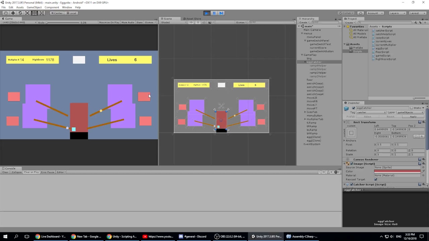Click the Color swatch of the Image component
Screen dimensions: 429x241
pyautogui.click(x=397, y=171)
